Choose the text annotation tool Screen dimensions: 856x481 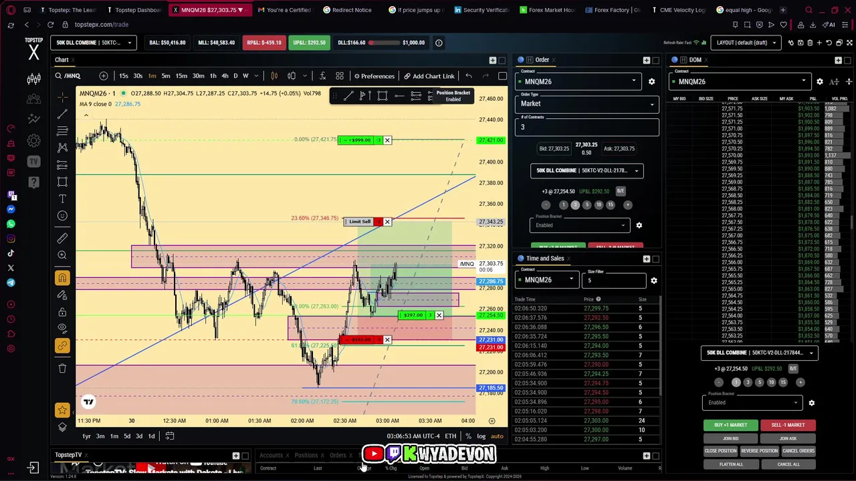click(x=62, y=198)
